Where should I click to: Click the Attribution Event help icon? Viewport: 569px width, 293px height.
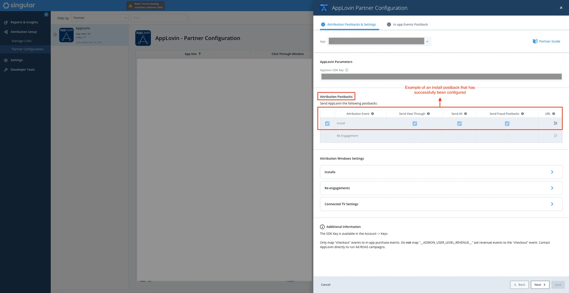point(372,114)
